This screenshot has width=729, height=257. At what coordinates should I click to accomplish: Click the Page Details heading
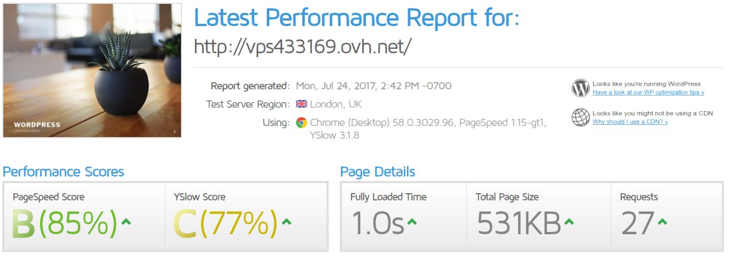tap(378, 172)
